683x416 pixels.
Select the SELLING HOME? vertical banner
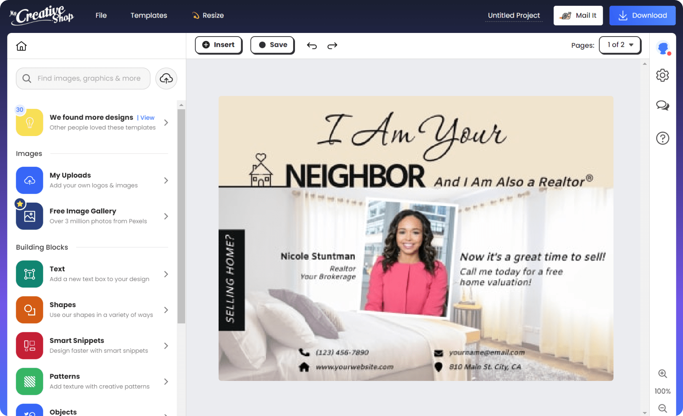coord(231,280)
